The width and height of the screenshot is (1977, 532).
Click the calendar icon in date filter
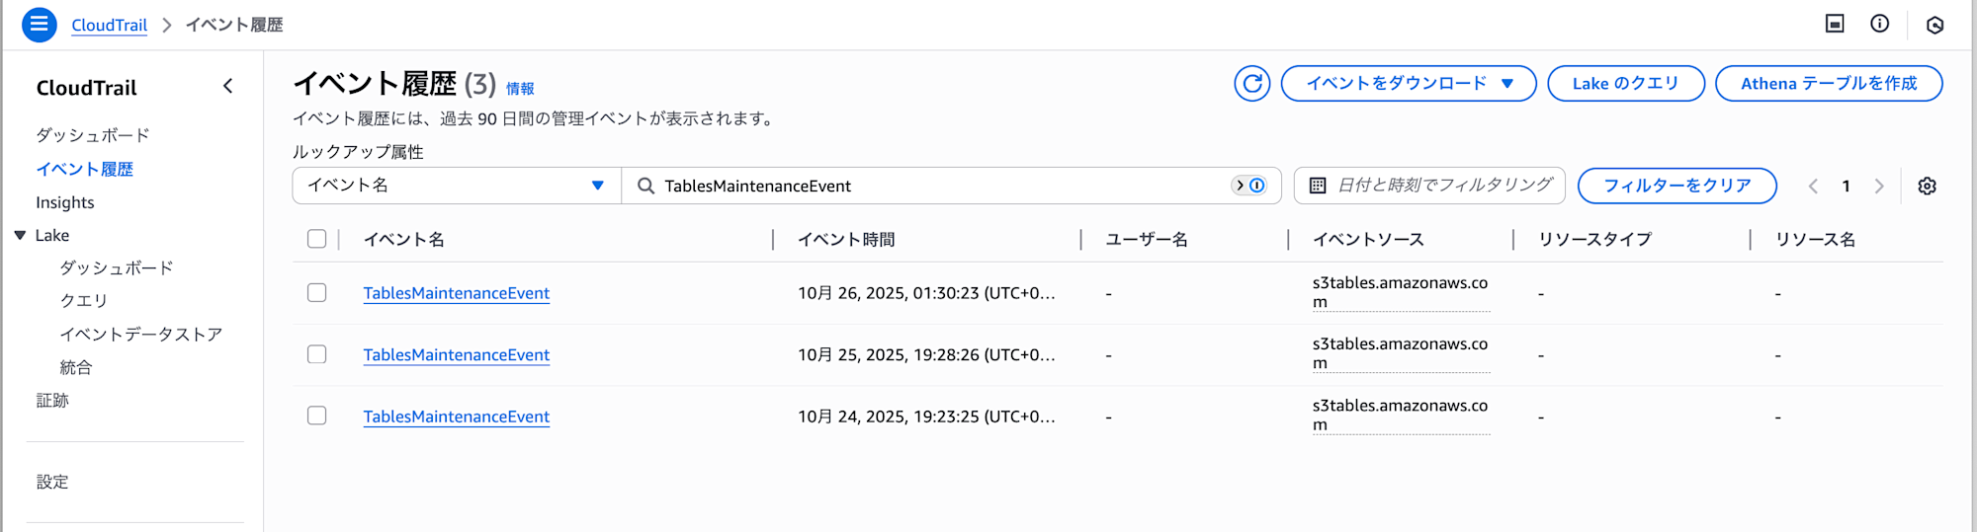[x=1318, y=186]
